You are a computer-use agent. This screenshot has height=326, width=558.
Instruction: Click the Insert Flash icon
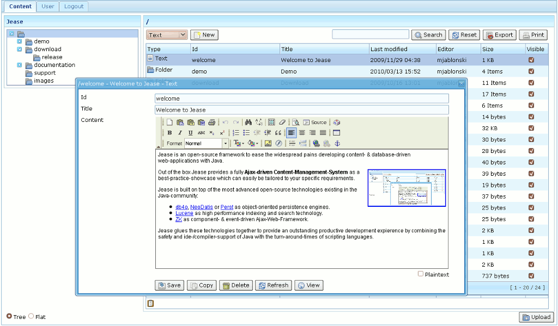click(278, 143)
